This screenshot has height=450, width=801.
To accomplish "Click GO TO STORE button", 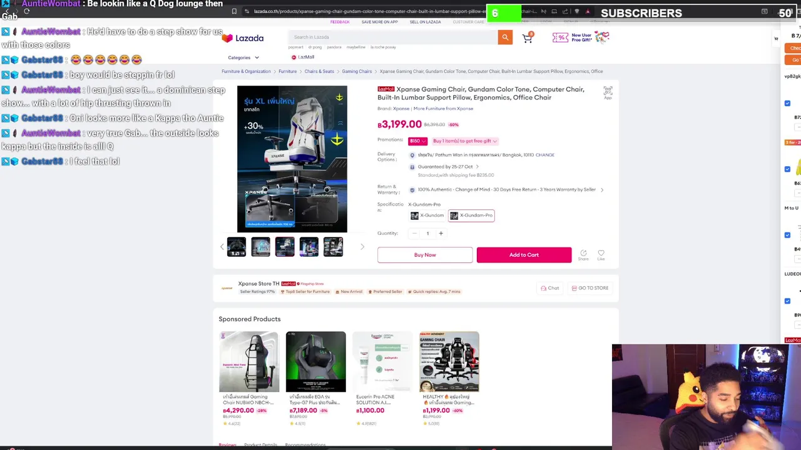I will [590, 288].
